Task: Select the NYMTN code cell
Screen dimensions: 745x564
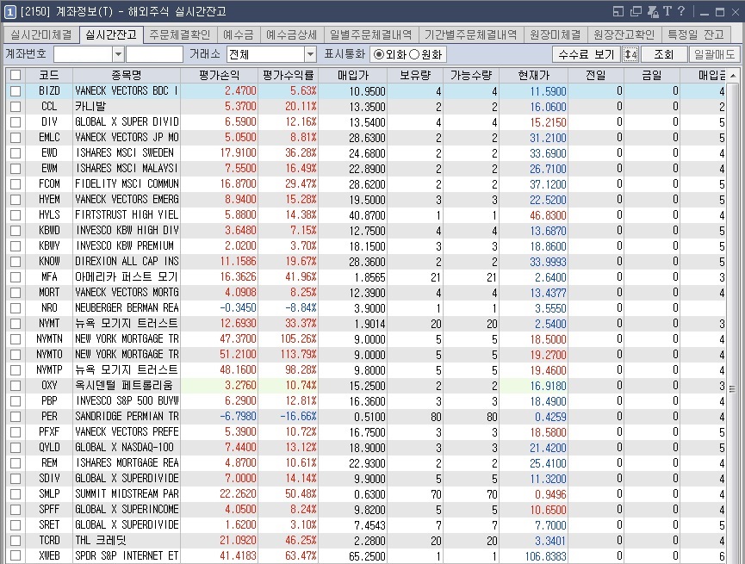Action: point(49,339)
